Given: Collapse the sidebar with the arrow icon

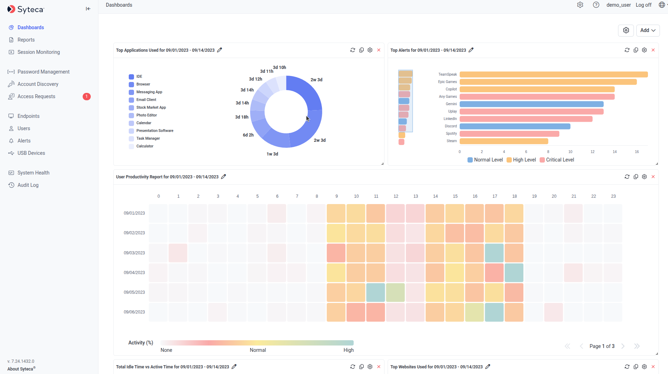Looking at the screenshot, I should (x=88, y=9).
